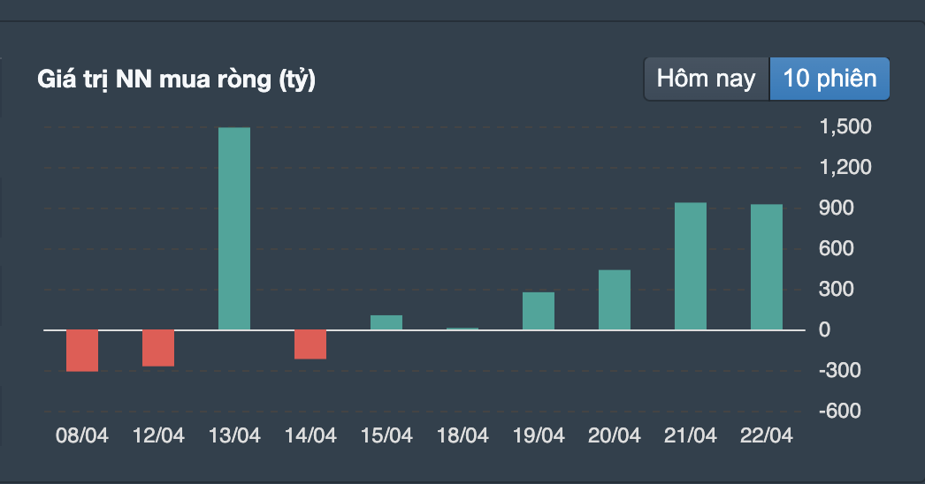Click the red bar for 08/04
The image size is (925, 484).
click(82, 351)
